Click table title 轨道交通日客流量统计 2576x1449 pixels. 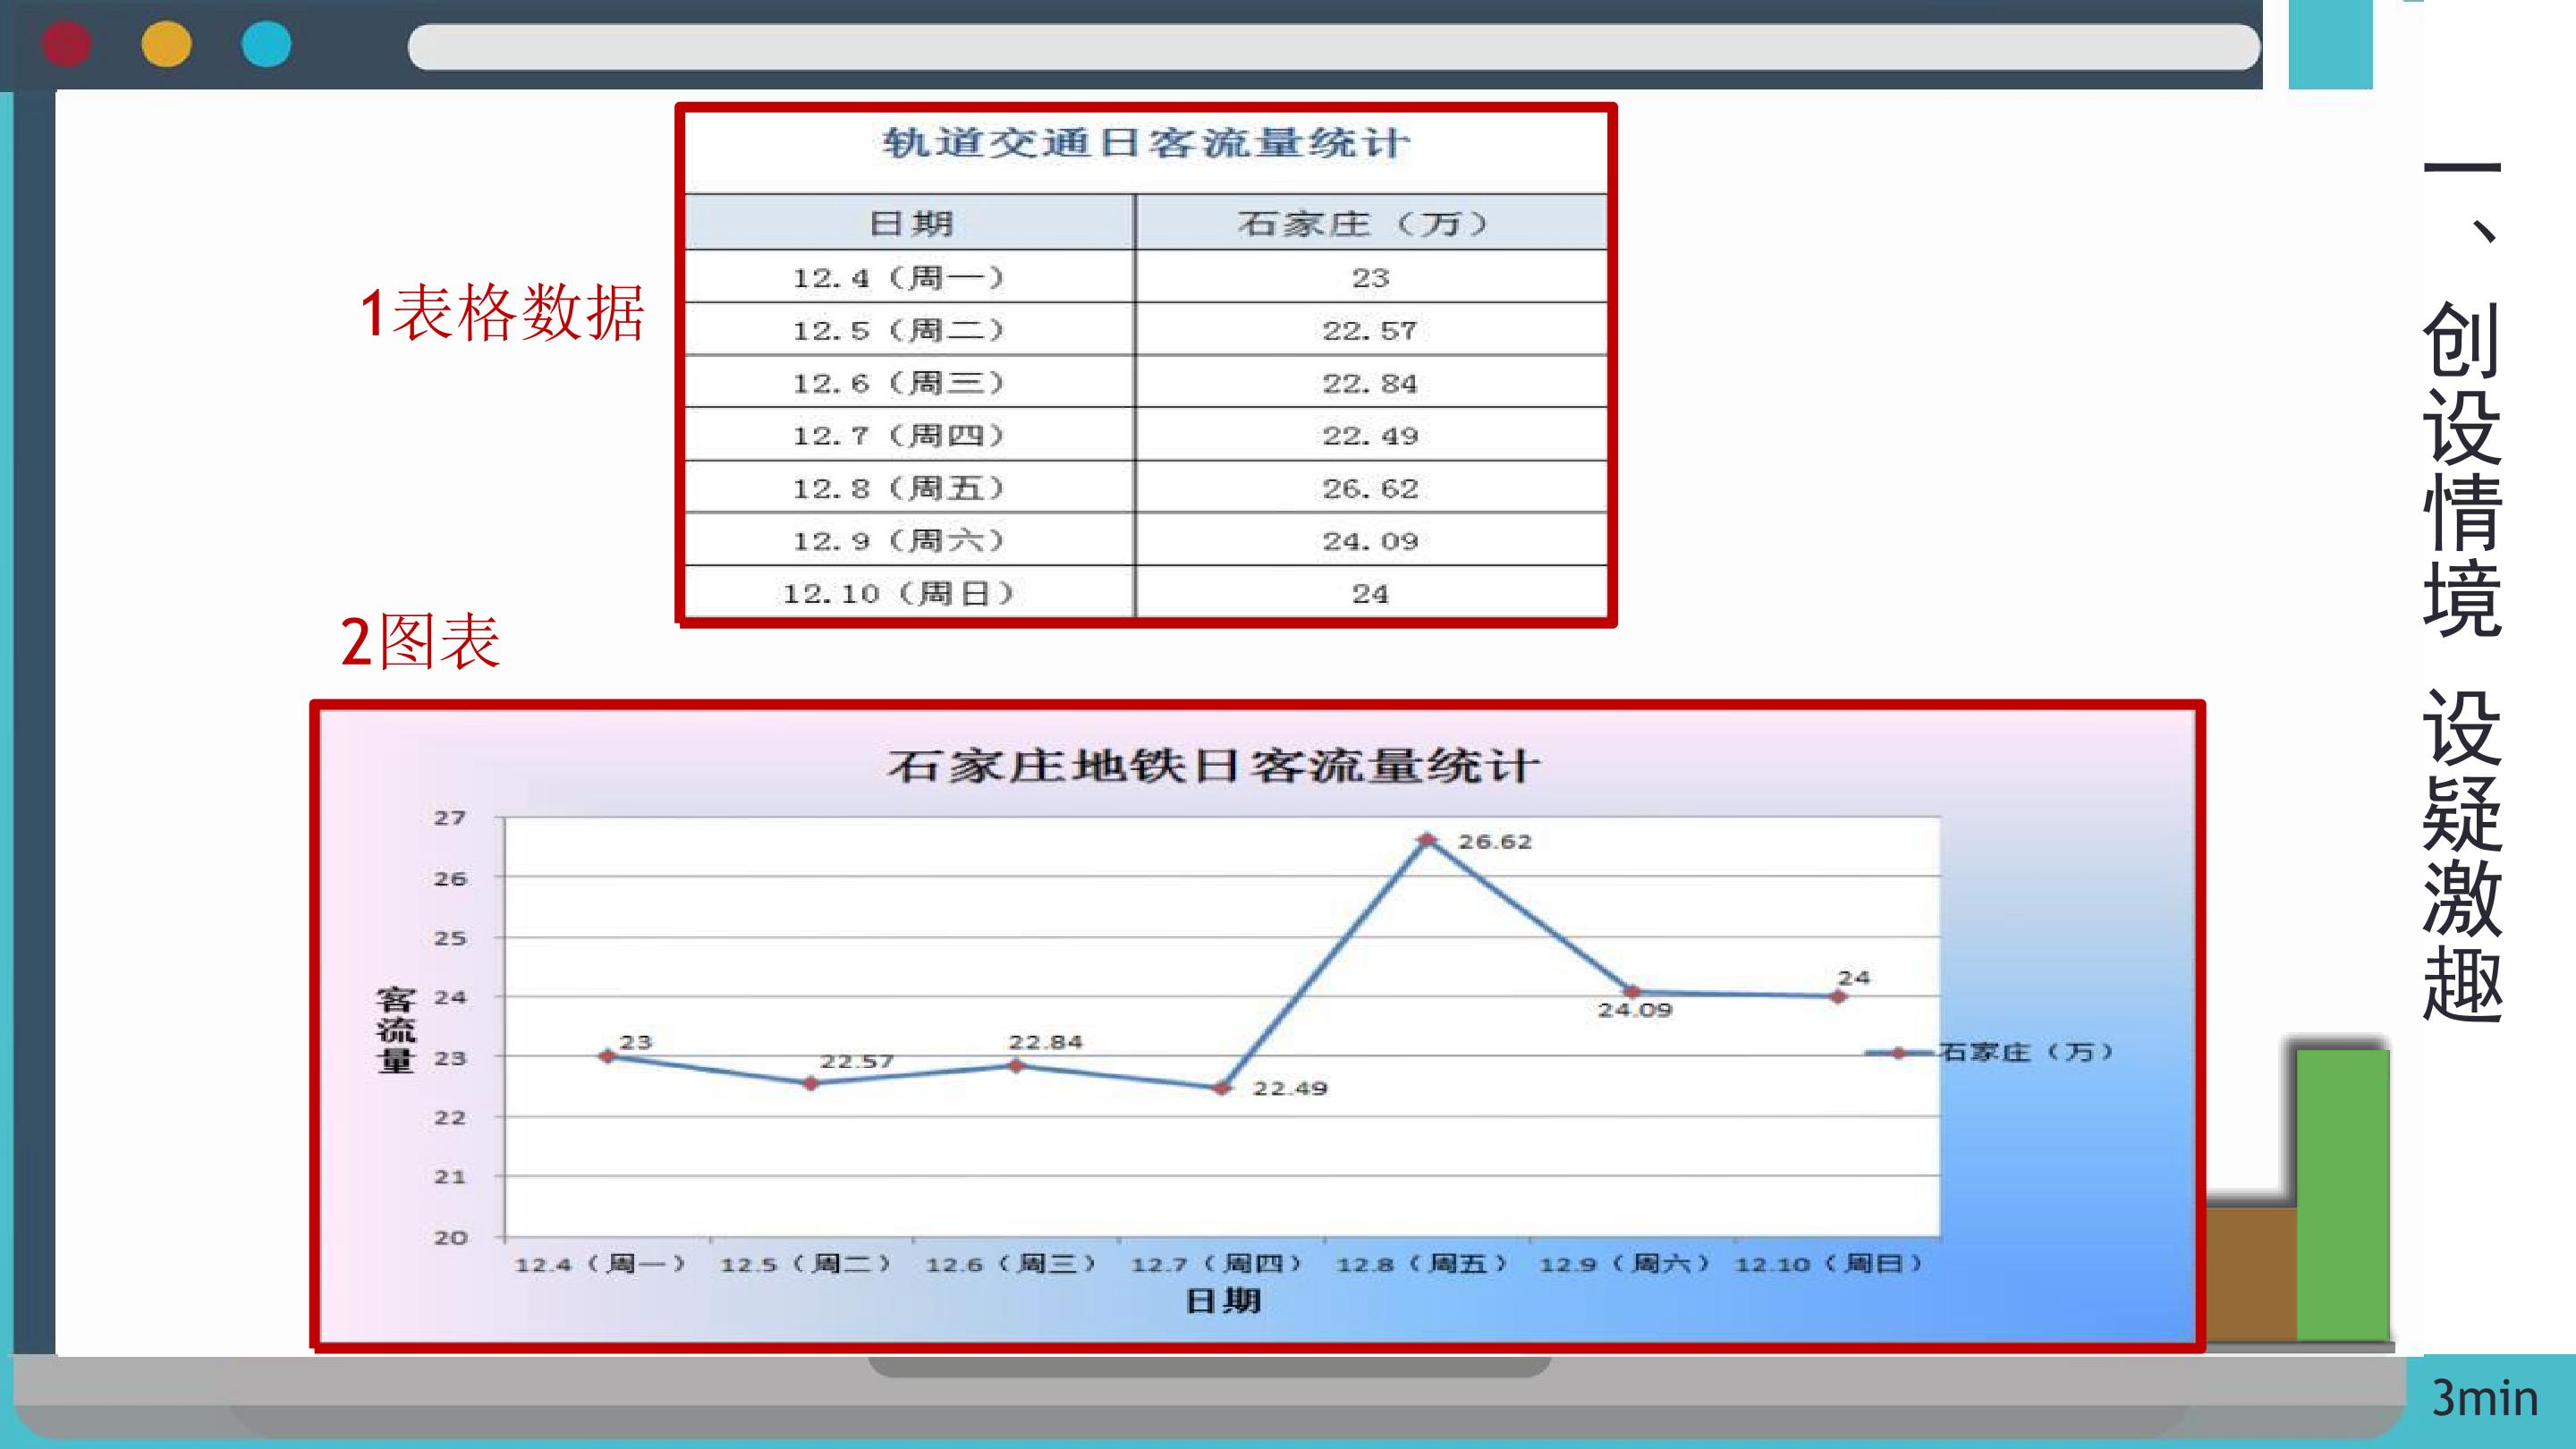click(1146, 144)
